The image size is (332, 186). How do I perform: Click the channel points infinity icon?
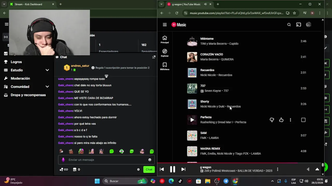[x=64, y=169]
